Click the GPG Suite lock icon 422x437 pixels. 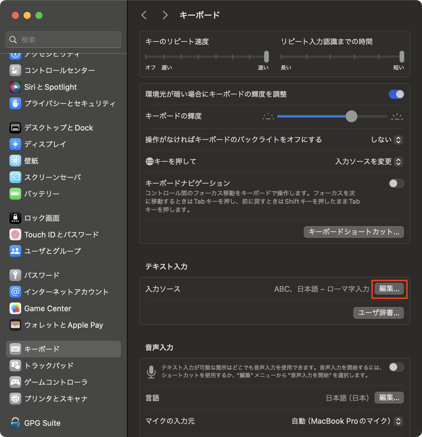pyautogui.click(x=15, y=423)
